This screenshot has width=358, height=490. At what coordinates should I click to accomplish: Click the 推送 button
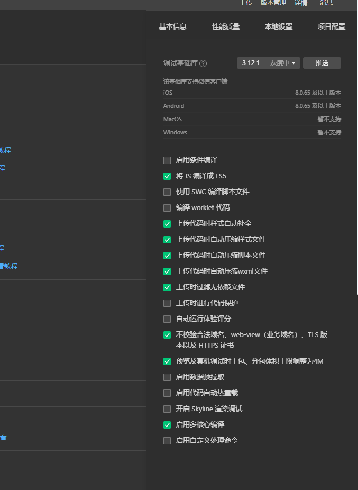click(322, 63)
